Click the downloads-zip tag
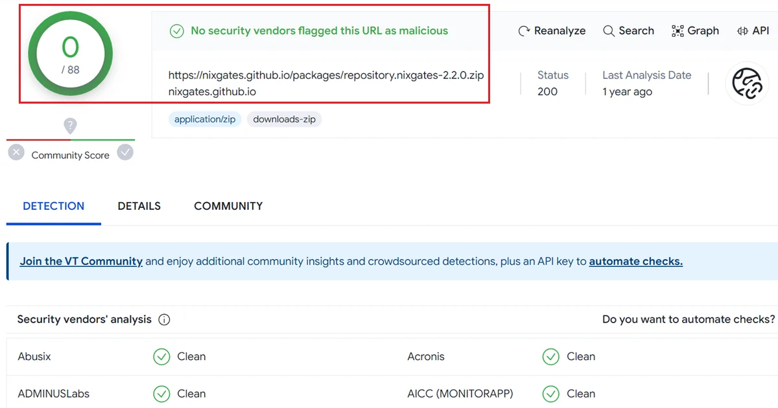 coord(284,119)
